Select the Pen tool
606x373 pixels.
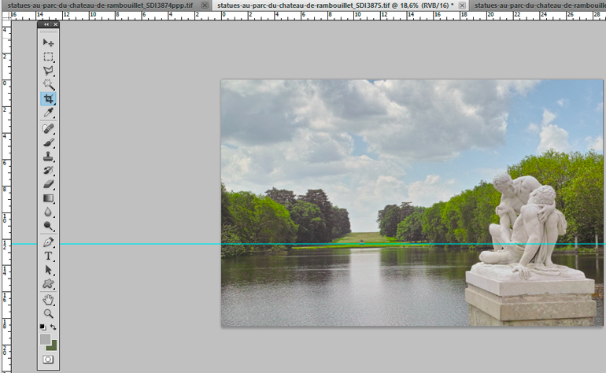coord(48,242)
